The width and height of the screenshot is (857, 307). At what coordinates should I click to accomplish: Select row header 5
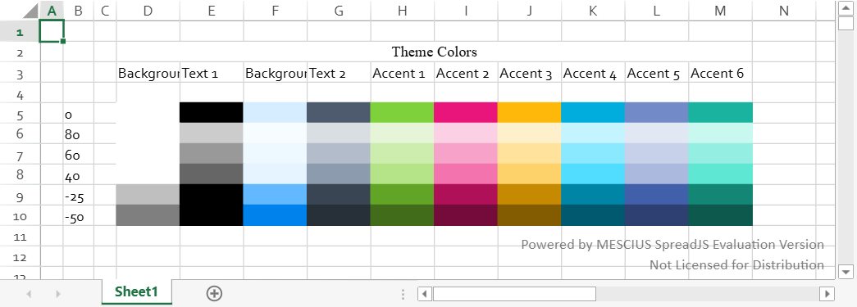[x=20, y=113]
